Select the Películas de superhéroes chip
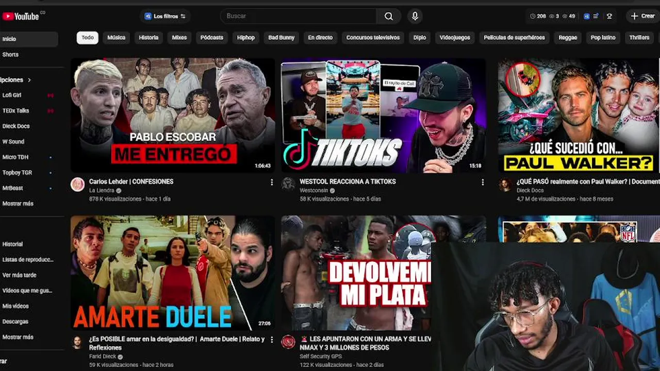The height and width of the screenshot is (371, 660). (514, 38)
